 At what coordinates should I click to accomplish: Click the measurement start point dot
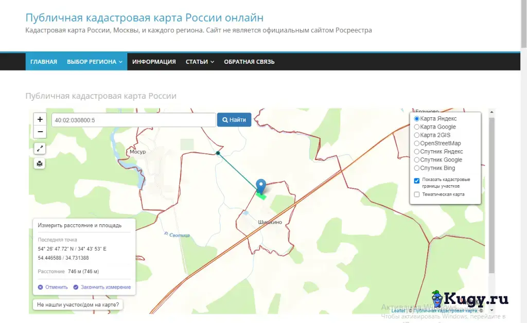click(218, 153)
